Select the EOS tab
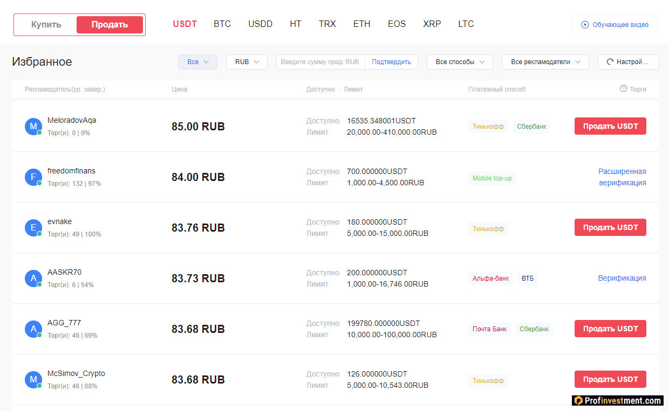This screenshot has height=411, width=669. [x=397, y=24]
